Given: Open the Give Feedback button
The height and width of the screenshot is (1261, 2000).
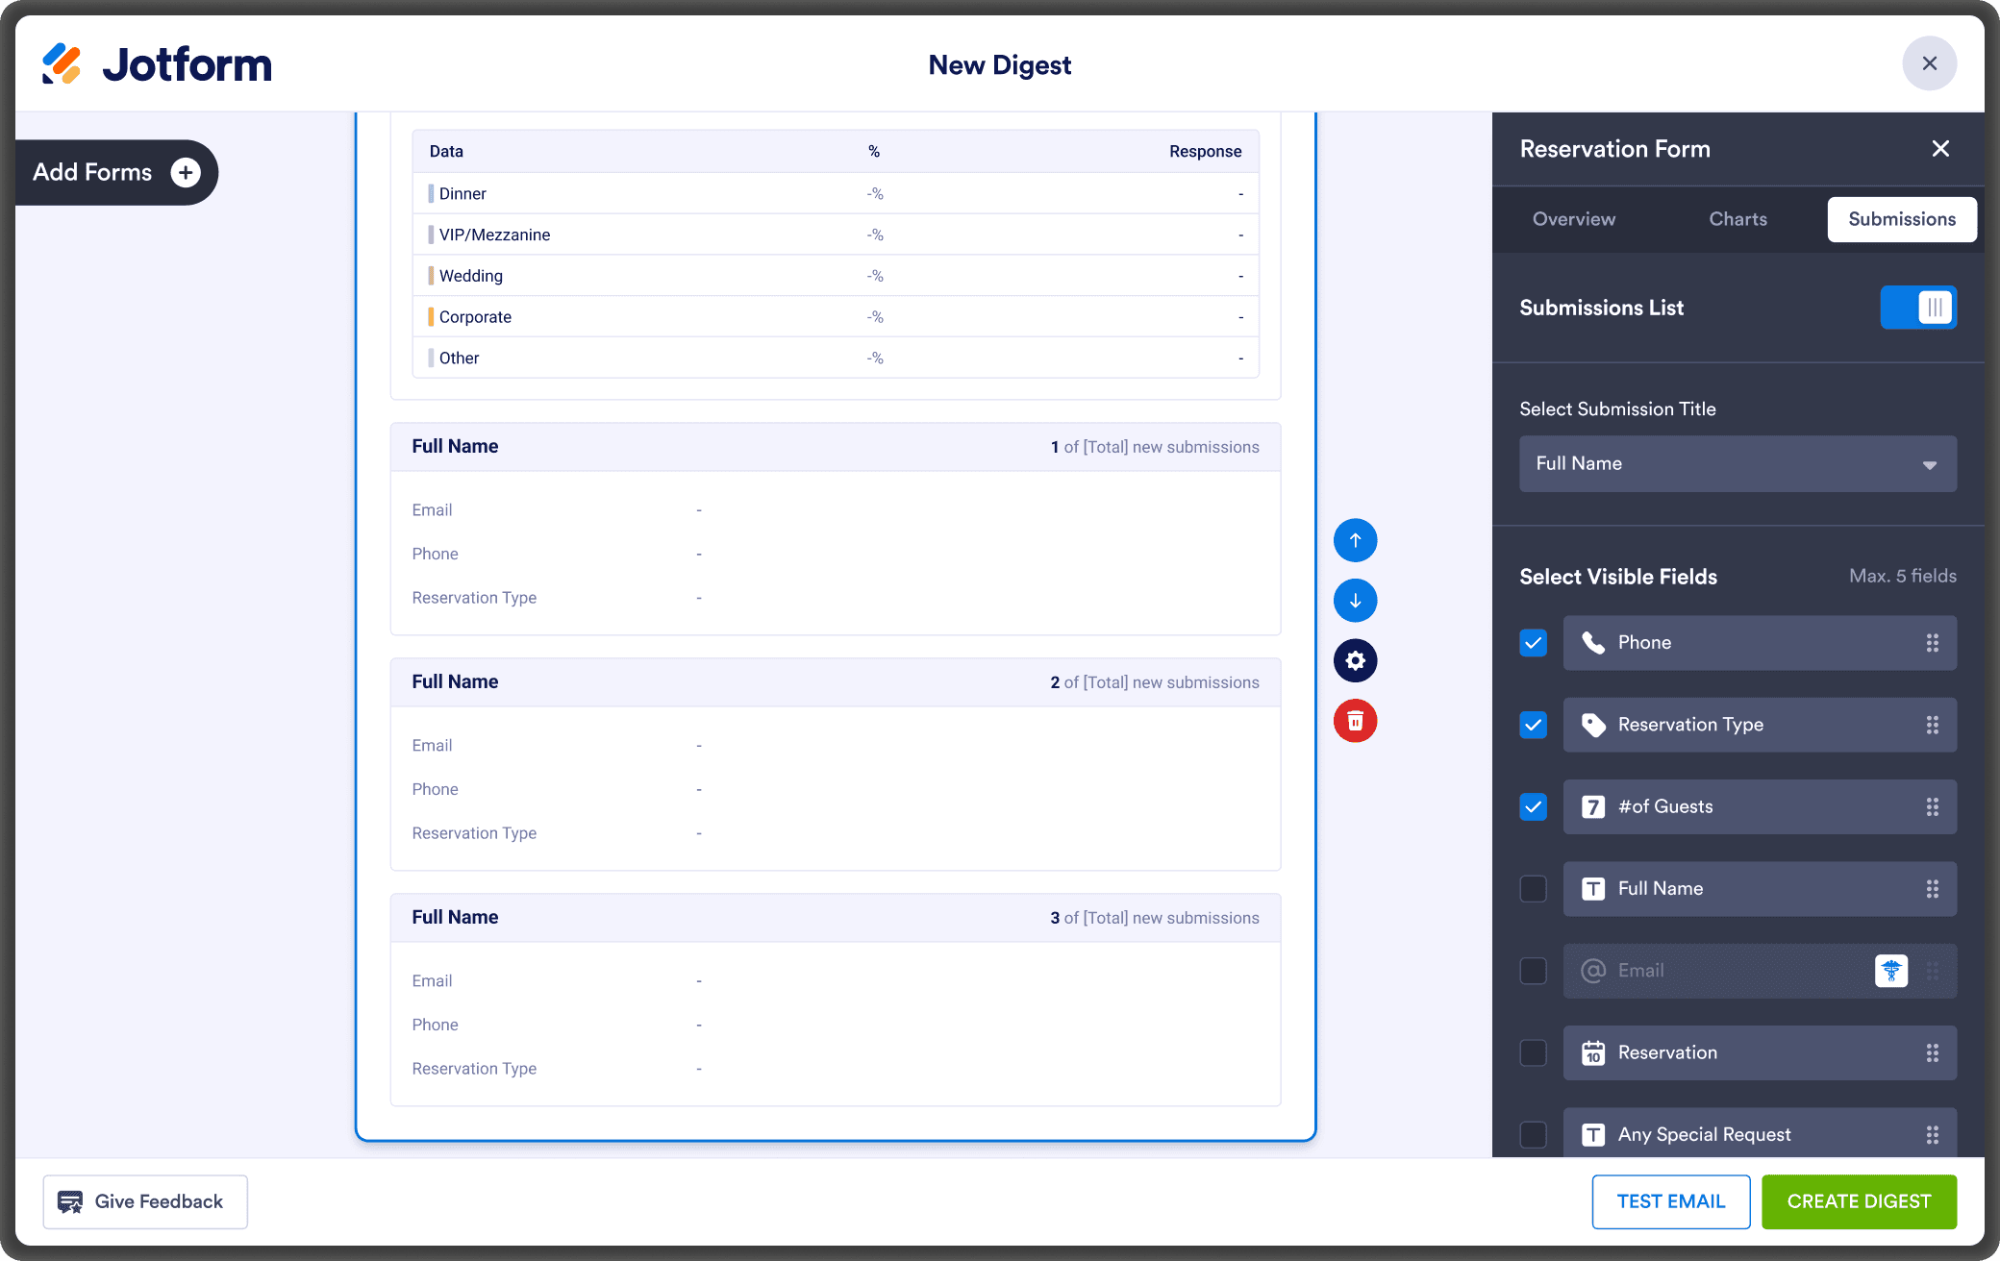Looking at the screenshot, I should click(x=145, y=1201).
